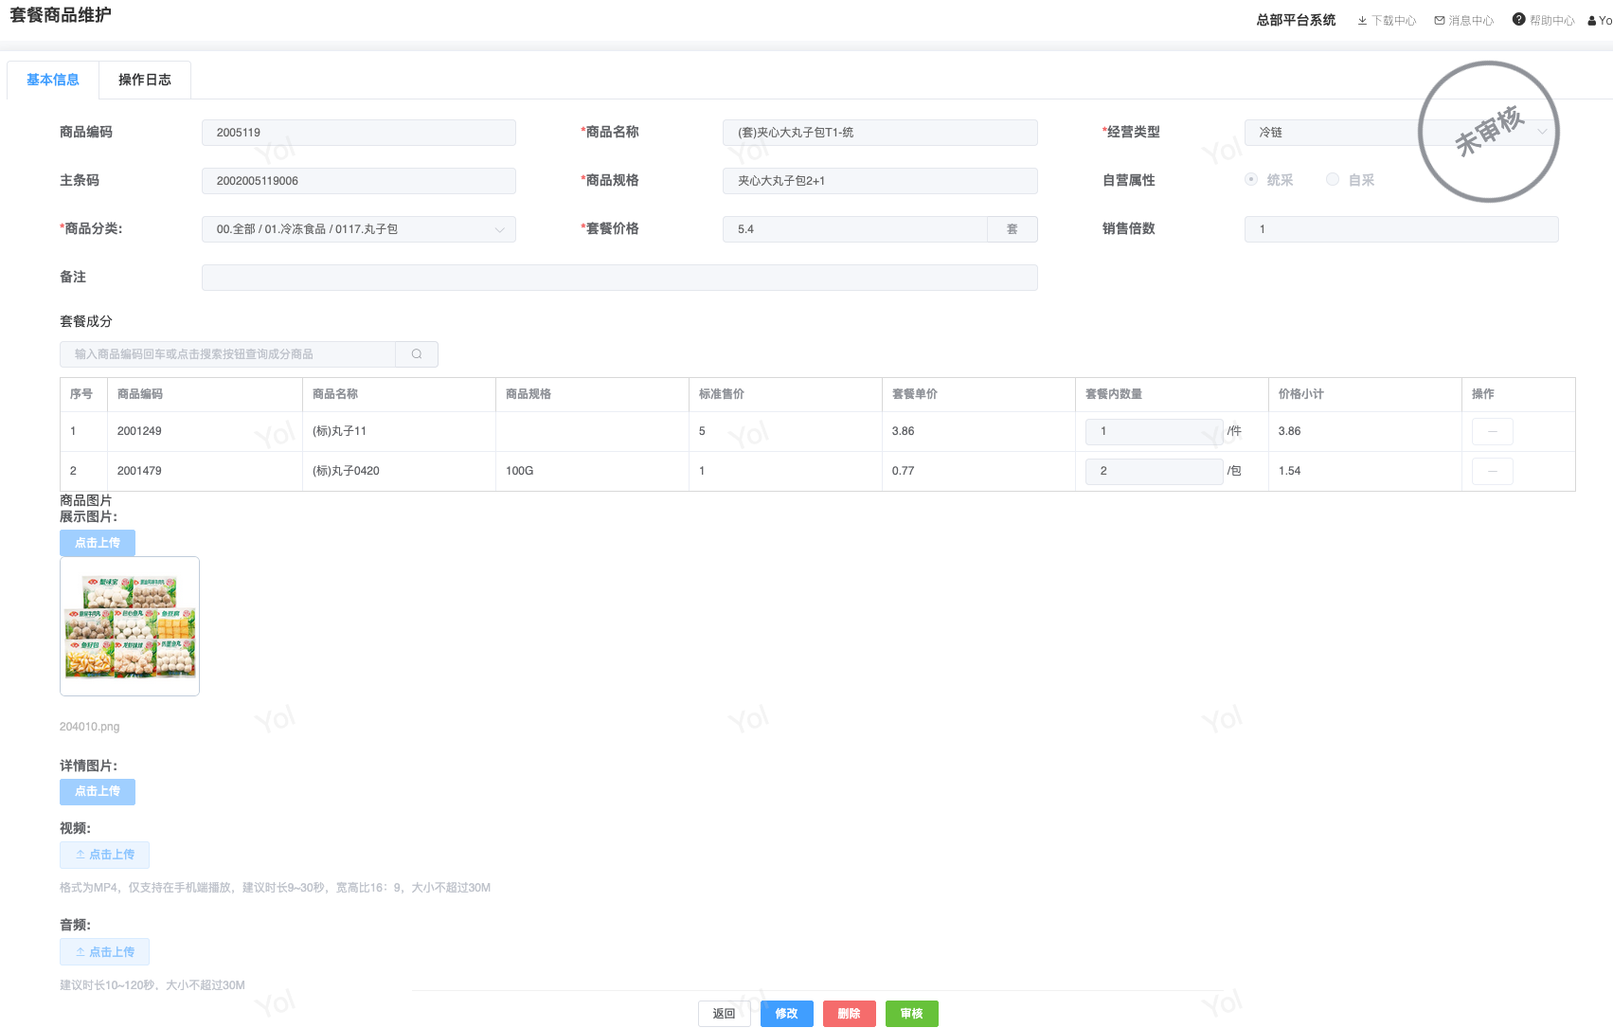Image resolution: width=1613 pixels, height=1028 pixels.
Task: Open the message center envelope icon
Action: tap(1440, 21)
